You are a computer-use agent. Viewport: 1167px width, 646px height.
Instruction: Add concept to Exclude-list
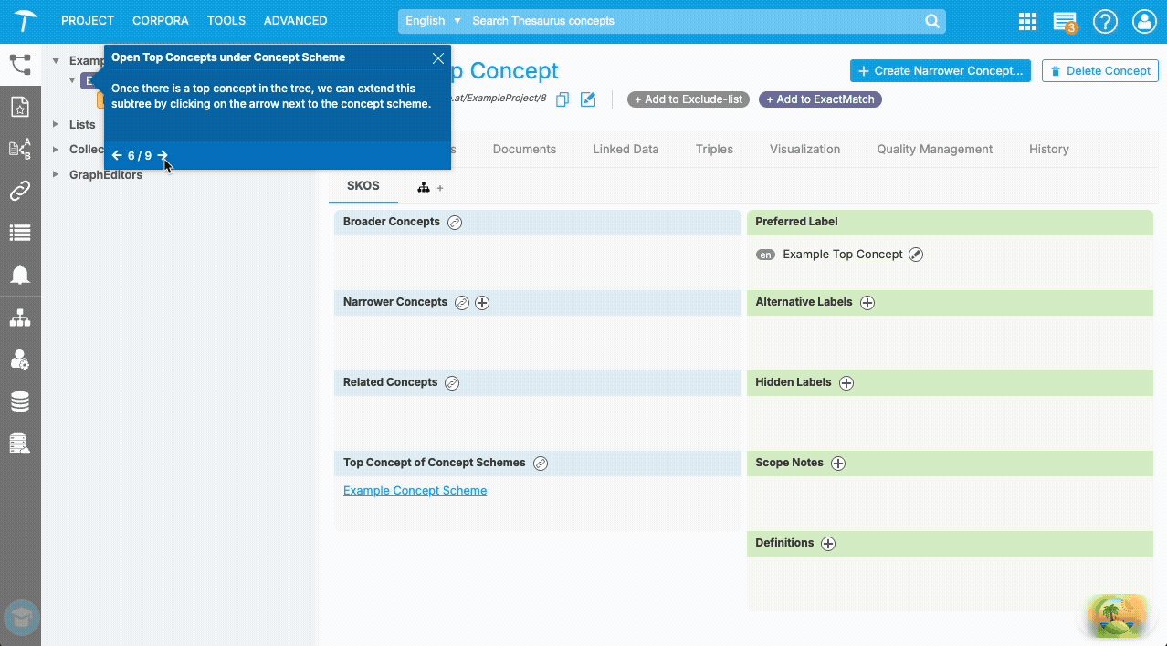point(688,99)
